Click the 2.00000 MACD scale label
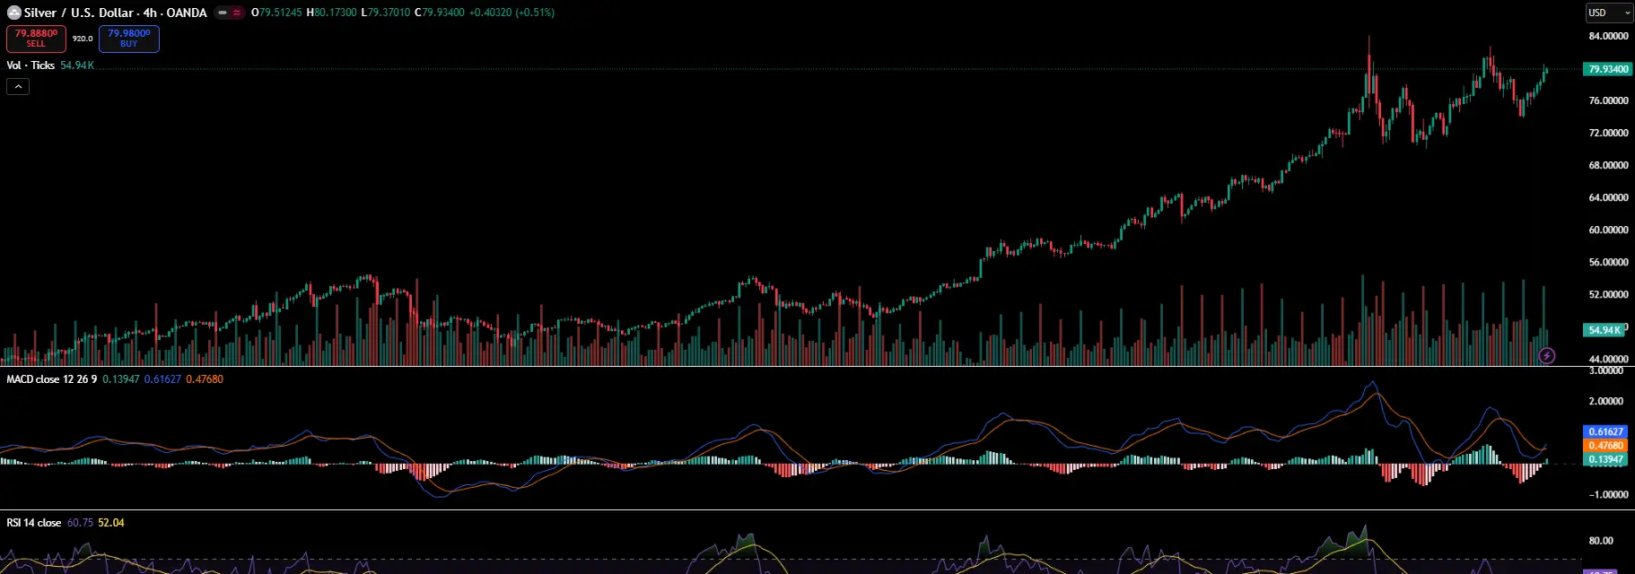Viewport: 1635px width, 574px height. [x=1605, y=401]
